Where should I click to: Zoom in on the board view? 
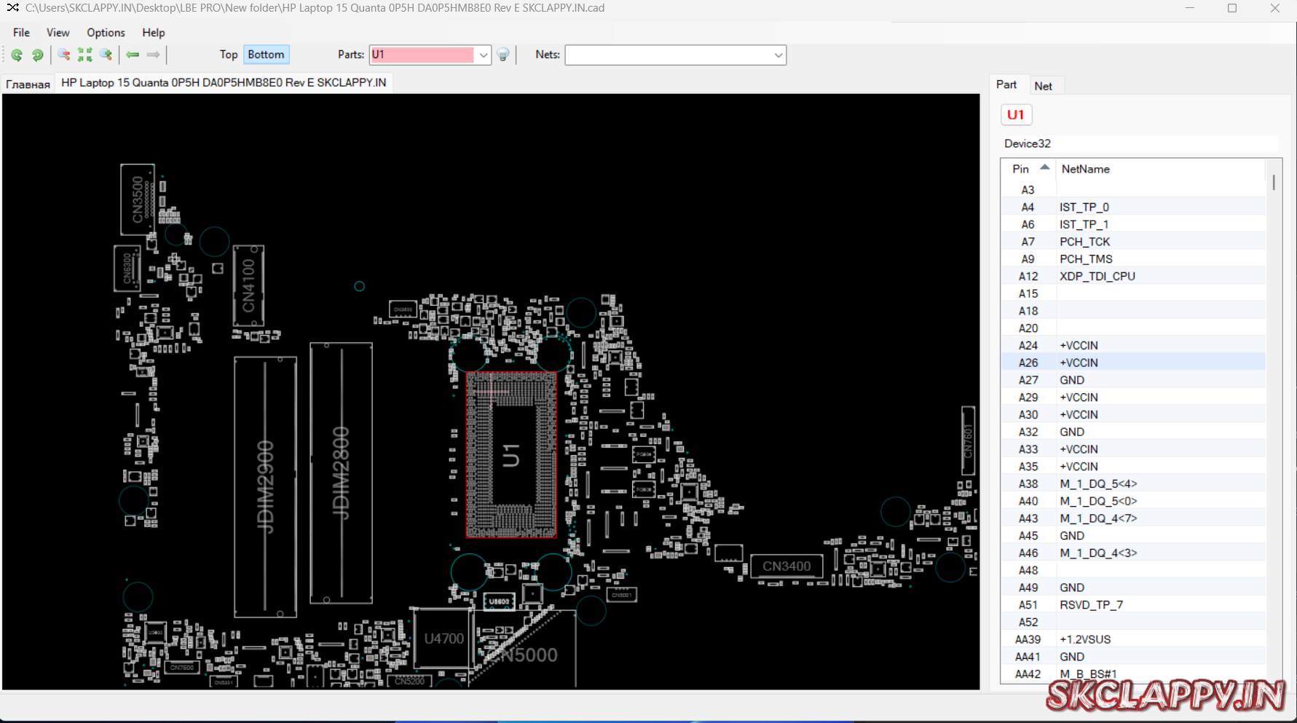(x=106, y=55)
